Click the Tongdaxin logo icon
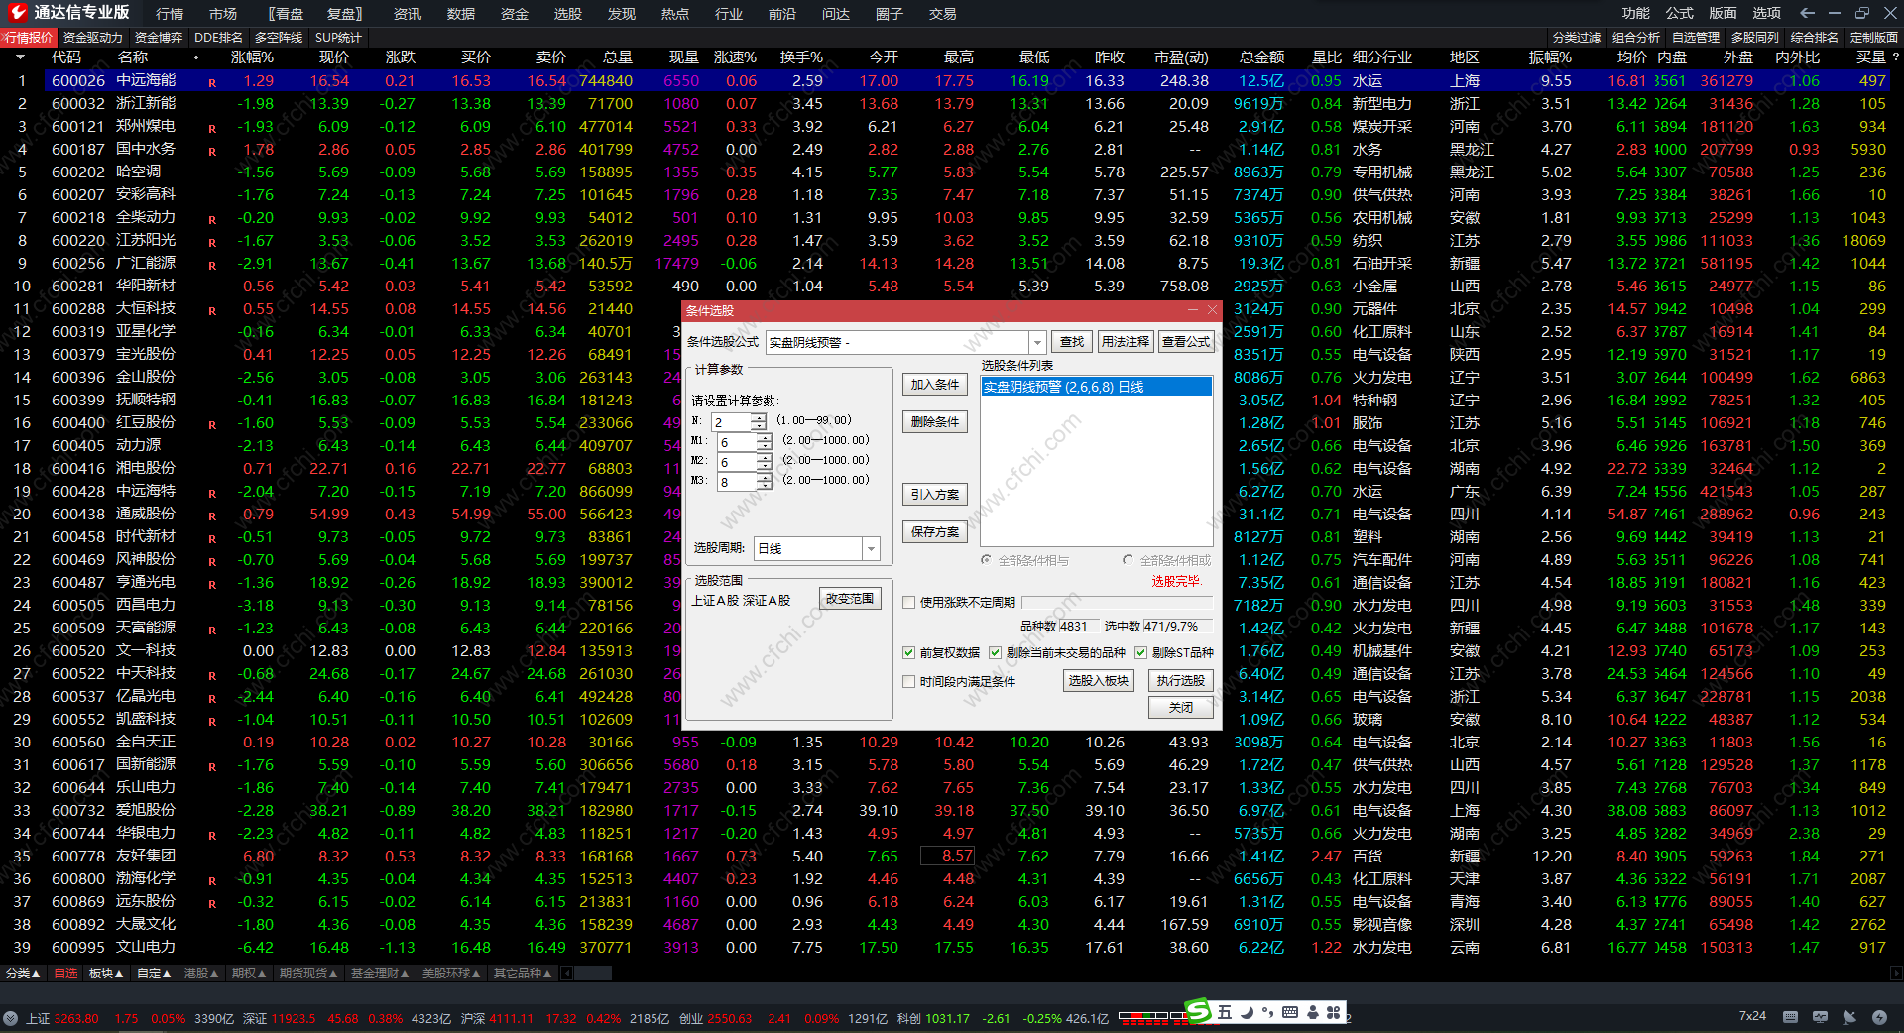The width and height of the screenshot is (1904, 1033). point(17,13)
